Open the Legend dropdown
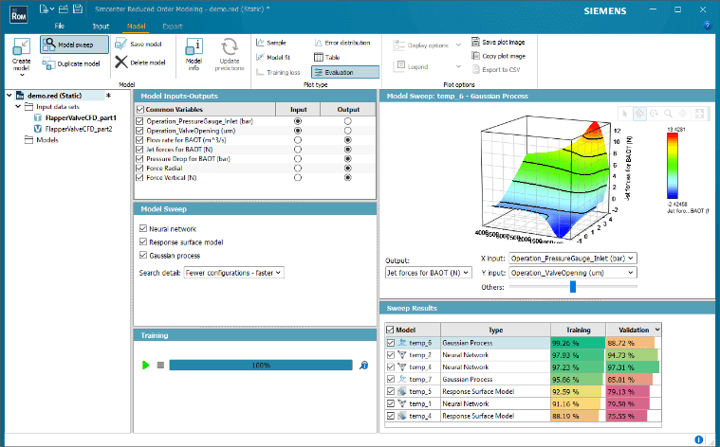The image size is (720, 447). coord(427,66)
